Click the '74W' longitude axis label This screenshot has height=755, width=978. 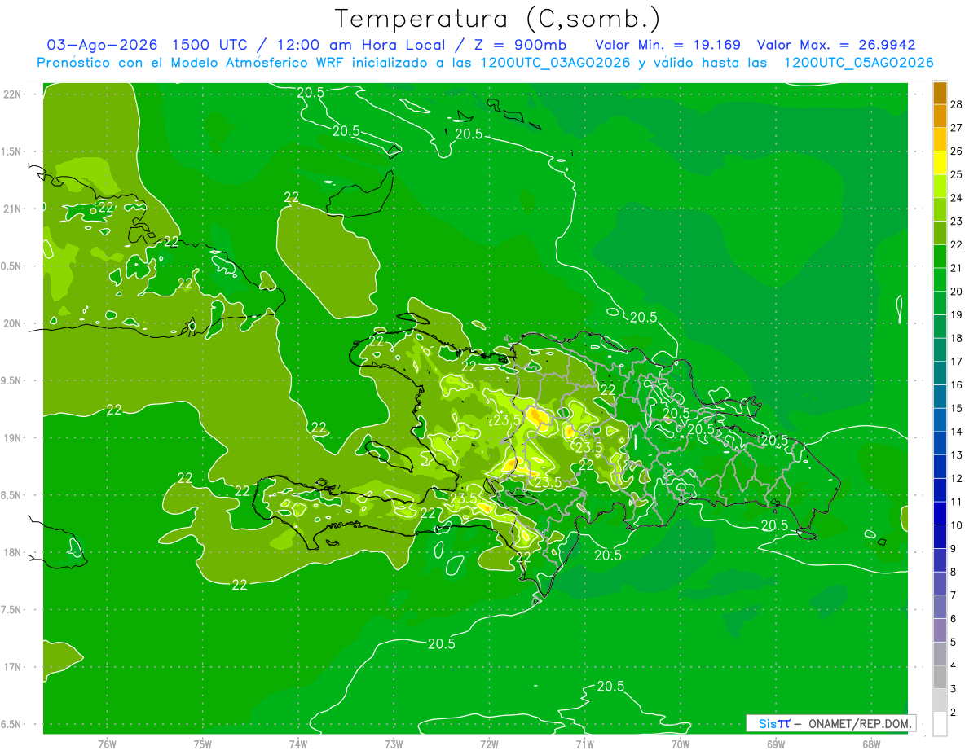pyautogui.click(x=298, y=744)
